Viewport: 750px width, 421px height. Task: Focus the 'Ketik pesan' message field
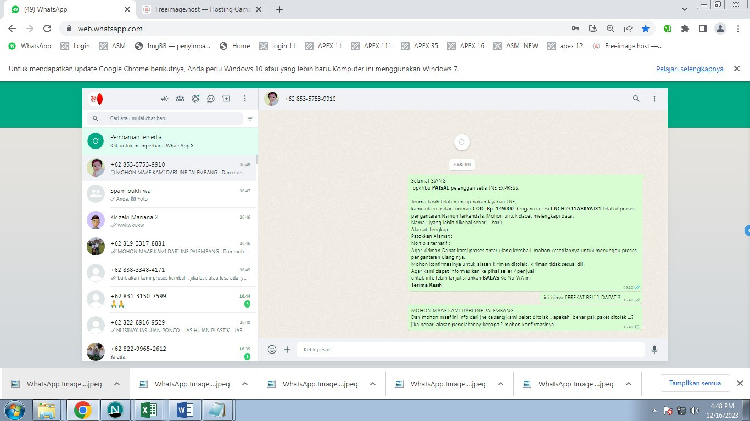(471, 349)
